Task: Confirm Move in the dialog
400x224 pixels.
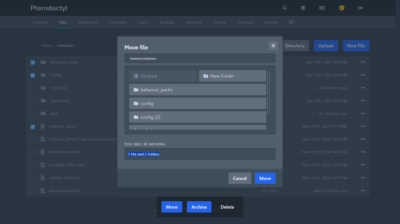Action: (265, 178)
